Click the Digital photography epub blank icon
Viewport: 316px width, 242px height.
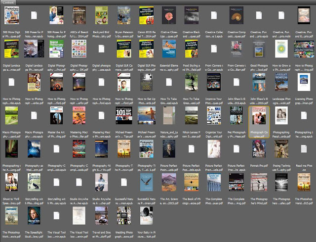(x=101, y=48)
